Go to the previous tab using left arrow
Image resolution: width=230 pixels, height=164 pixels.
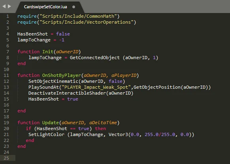[x=4, y=6]
